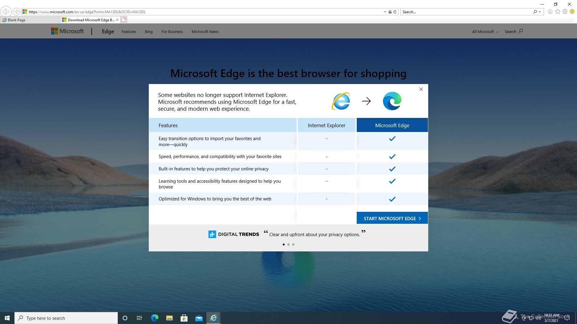Select the first carousel dot
577x324 pixels.
(284, 244)
